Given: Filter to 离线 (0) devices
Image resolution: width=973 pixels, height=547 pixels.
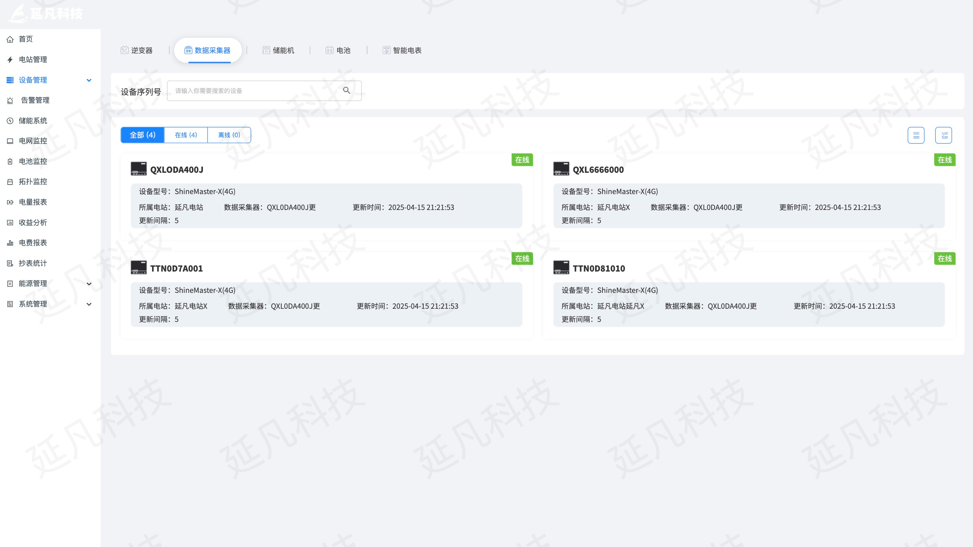Looking at the screenshot, I should click(x=229, y=135).
